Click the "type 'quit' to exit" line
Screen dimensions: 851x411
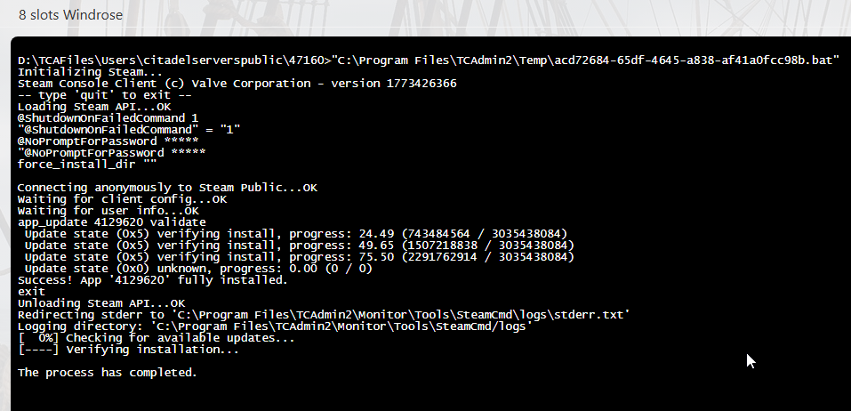pyautogui.click(x=104, y=95)
